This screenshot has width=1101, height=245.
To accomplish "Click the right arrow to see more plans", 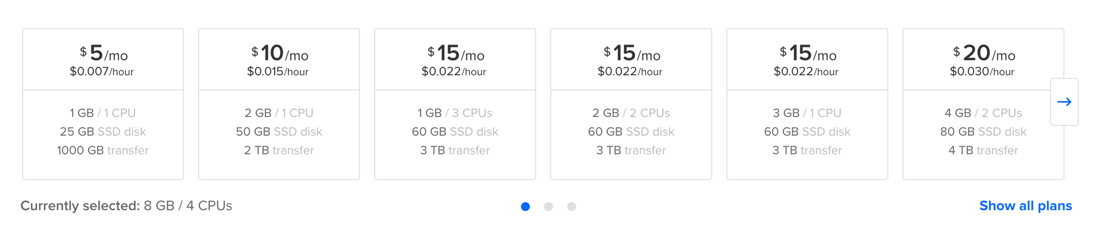I will tap(1064, 102).
